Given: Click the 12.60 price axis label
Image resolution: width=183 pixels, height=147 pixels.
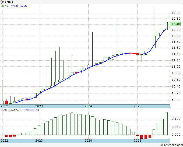Looking at the screenshot, I should tap(176, 19).
